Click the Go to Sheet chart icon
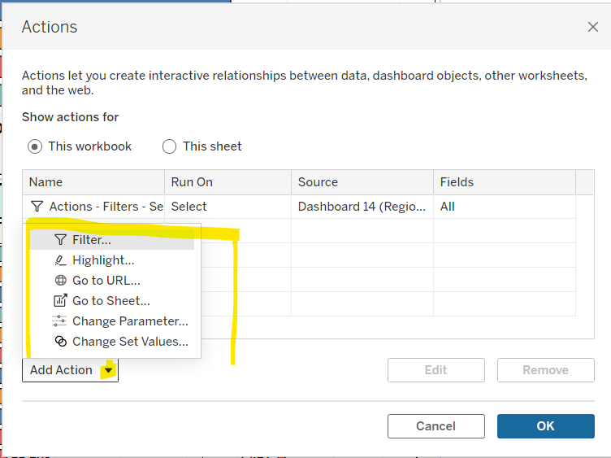 coord(60,300)
